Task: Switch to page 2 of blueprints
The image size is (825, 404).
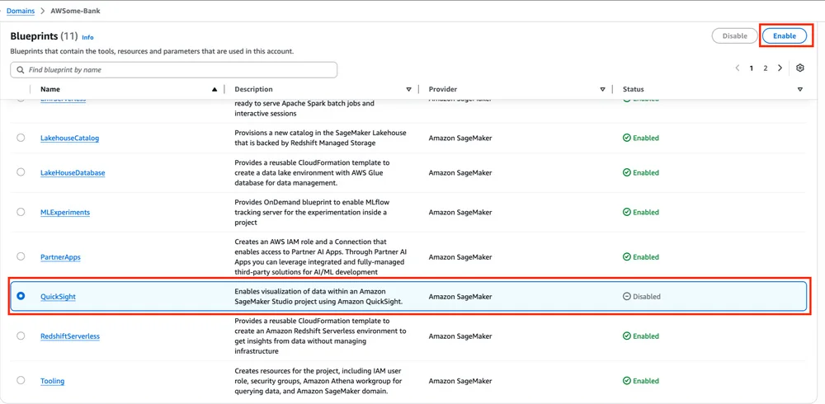Action: click(x=766, y=68)
